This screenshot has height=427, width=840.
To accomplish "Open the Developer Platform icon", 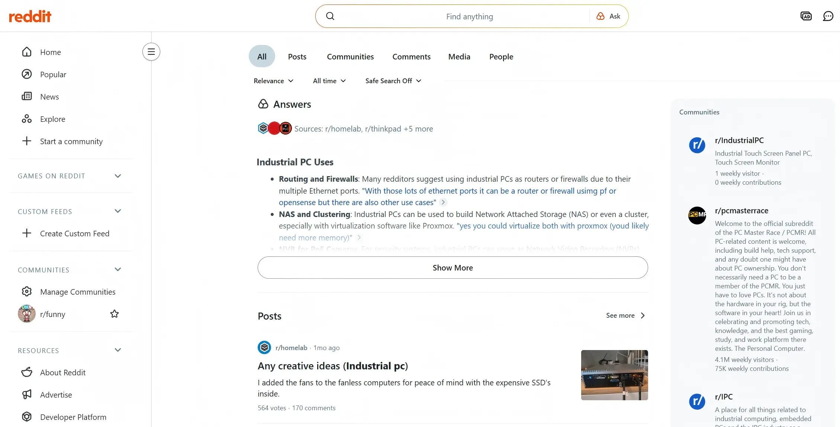I will coord(27,417).
